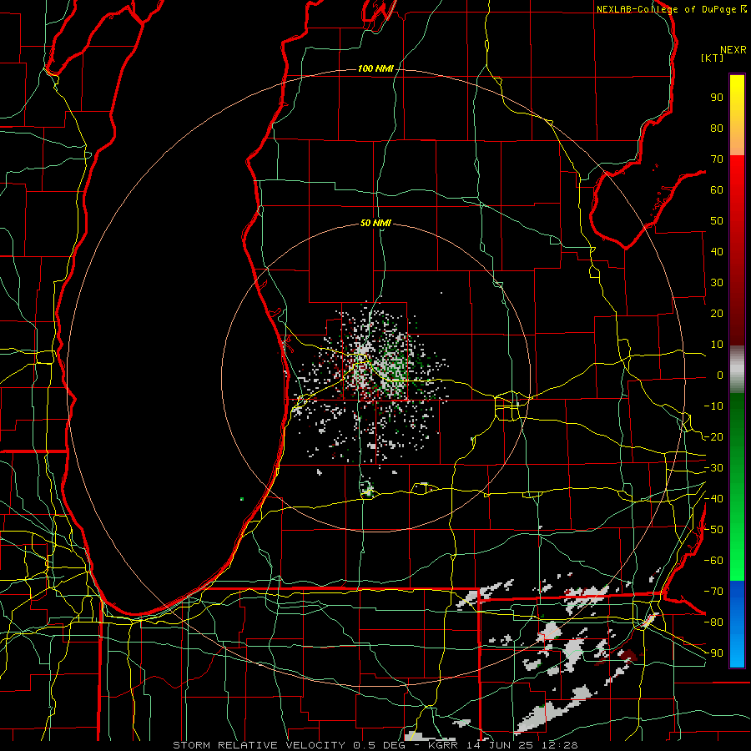Click the -20 scale value
The height and width of the screenshot is (751, 751).
pyautogui.click(x=713, y=436)
